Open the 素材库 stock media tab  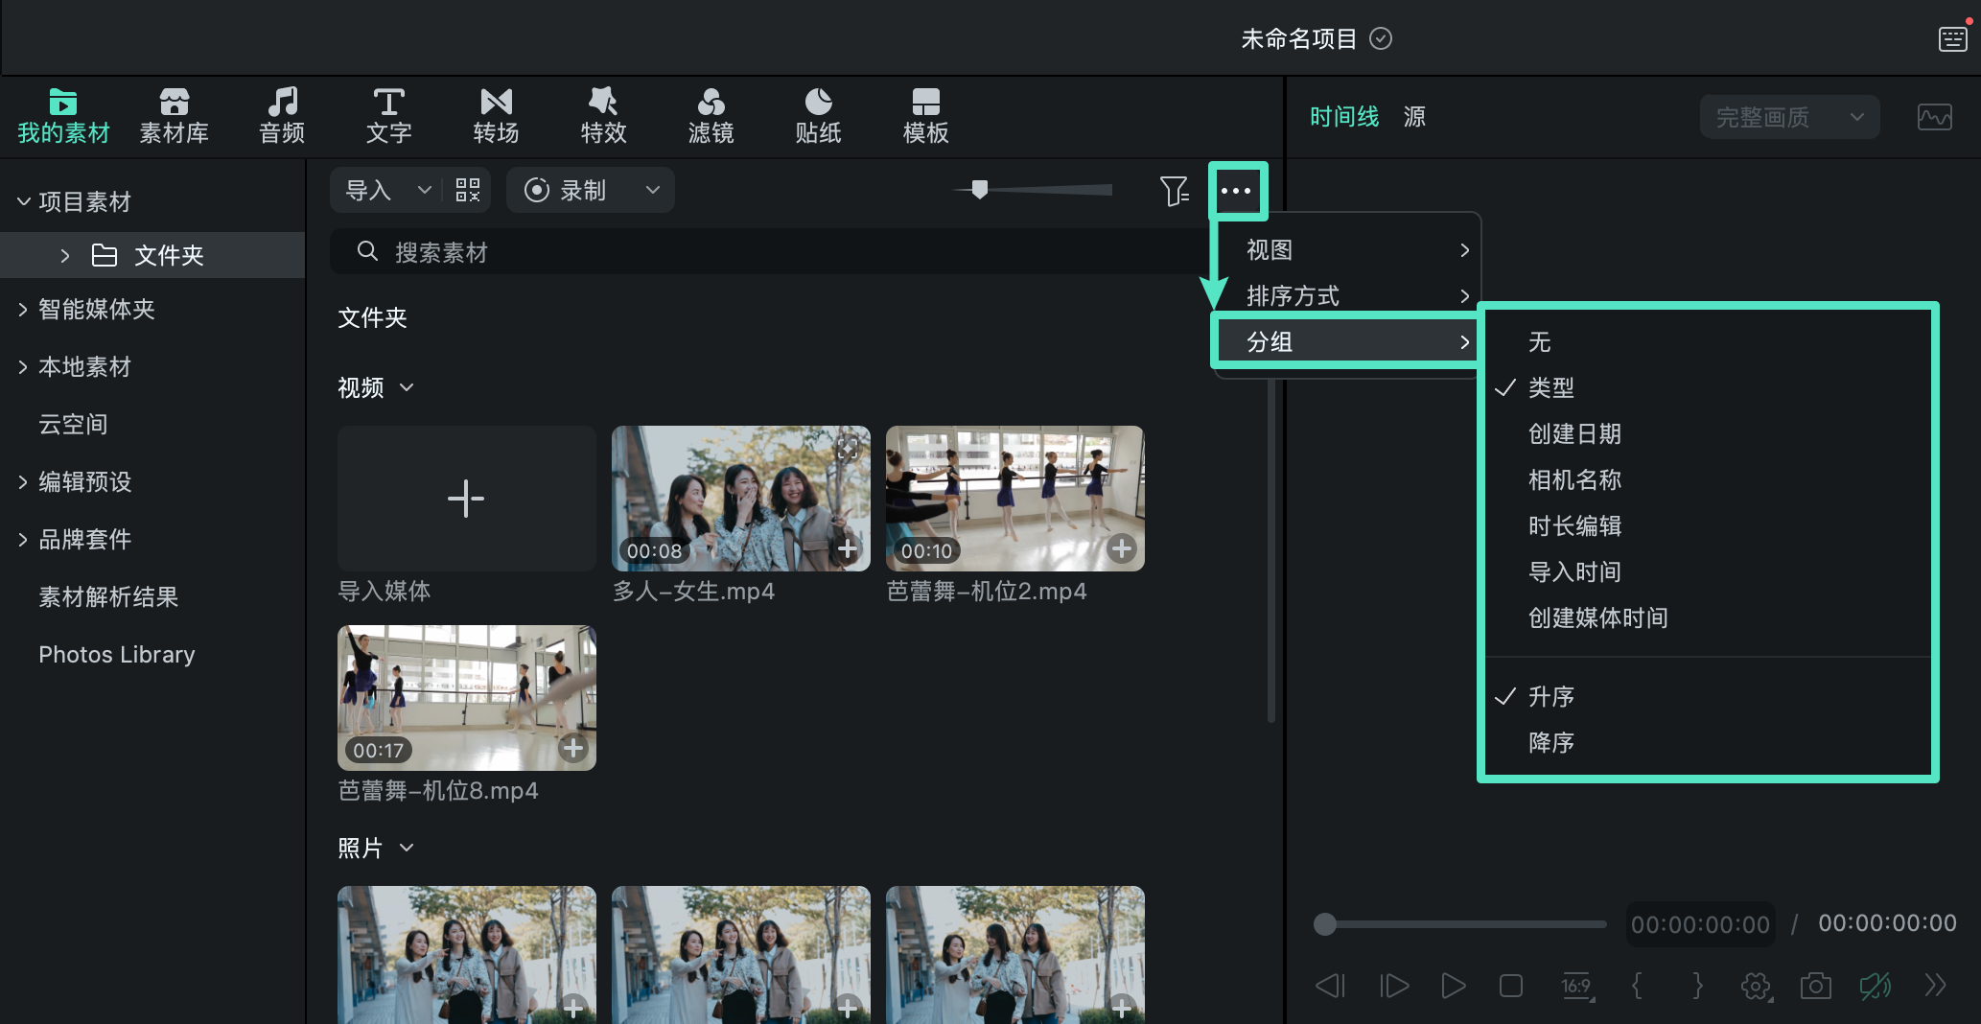coord(174,116)
